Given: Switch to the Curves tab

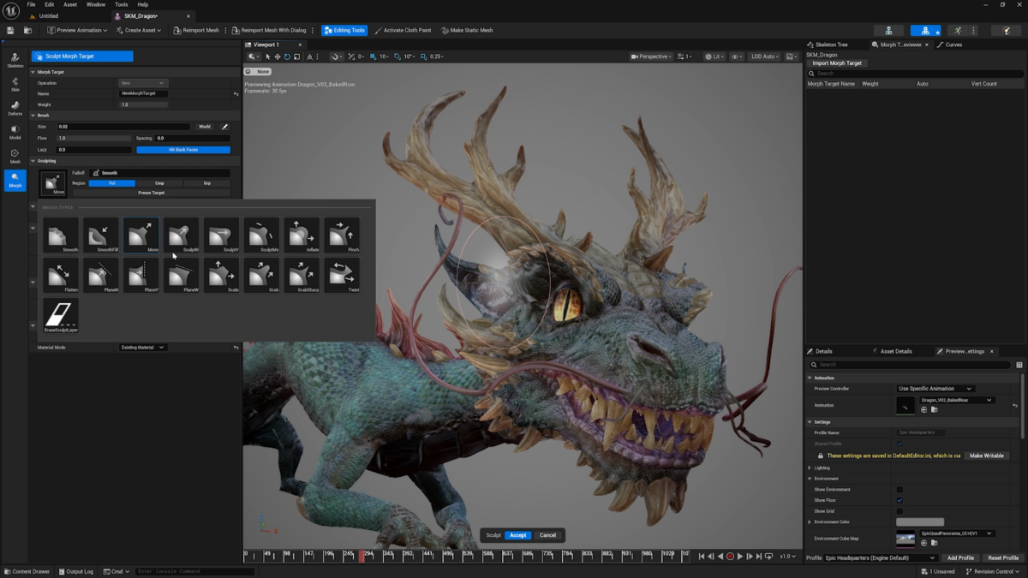Looking at the screenshot, I should (950, 45).
